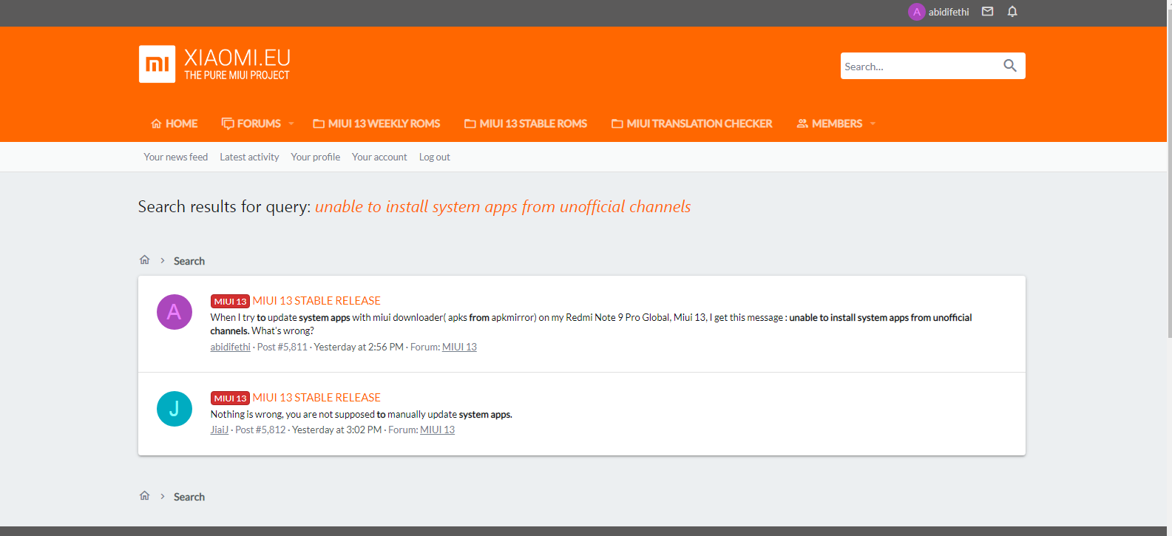Viewport: 1172px width, 536px height.
Task: Open abidifethi's purple avatar in results
Action: (175, 312)
